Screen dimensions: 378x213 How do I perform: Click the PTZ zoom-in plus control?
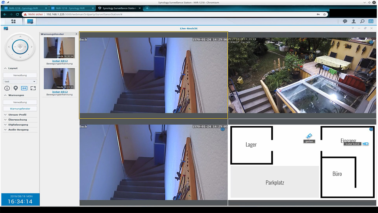(25, 47)
